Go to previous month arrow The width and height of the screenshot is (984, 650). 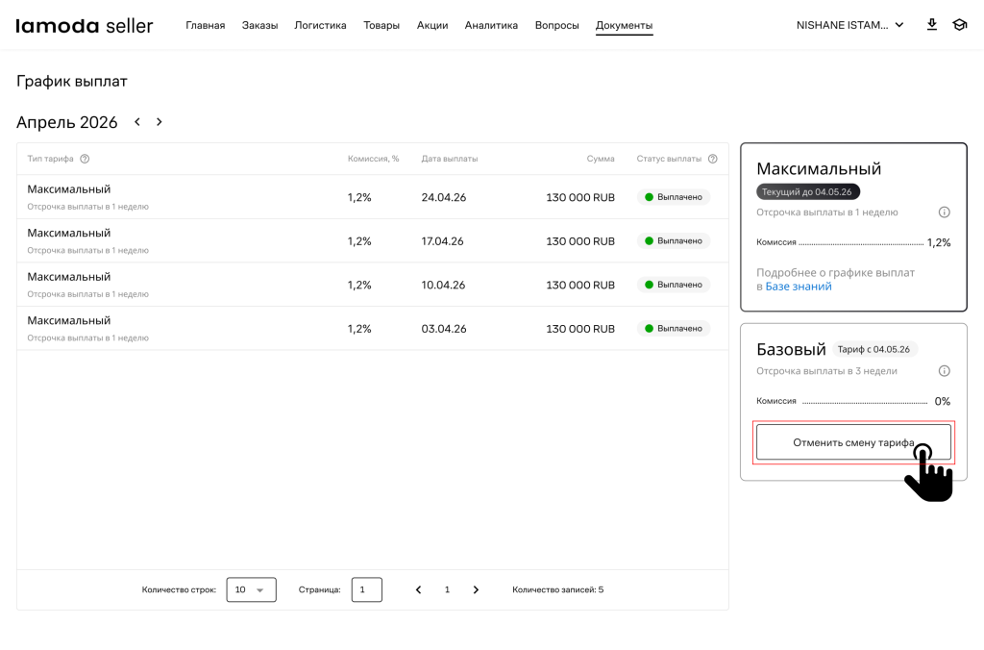click(137, 122)
